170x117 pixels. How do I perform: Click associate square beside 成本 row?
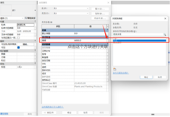pos(107,73)
